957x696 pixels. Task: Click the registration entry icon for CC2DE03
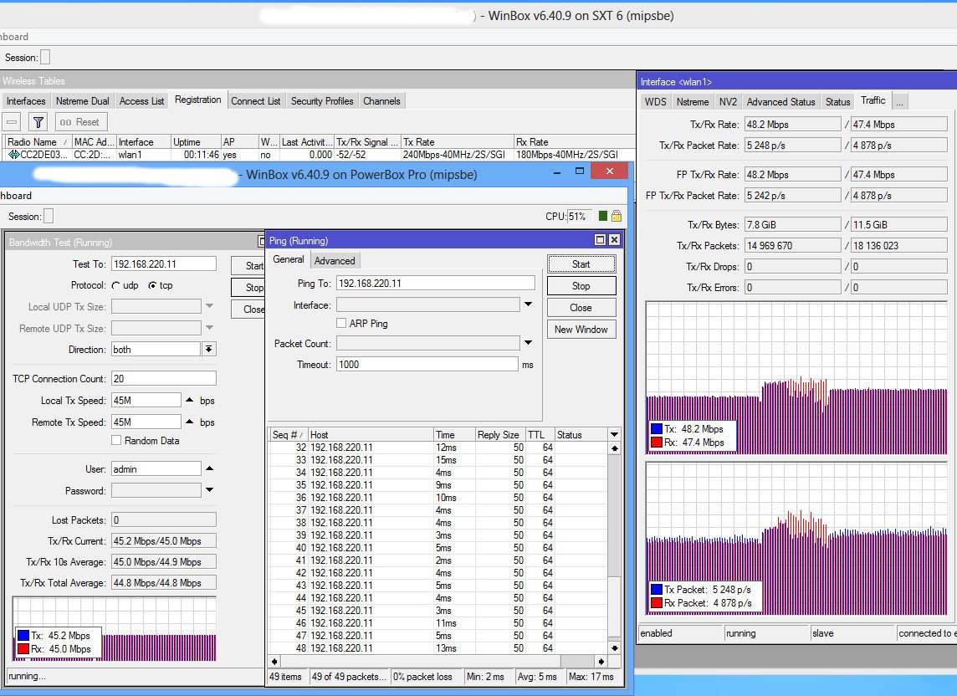(13, 155)
